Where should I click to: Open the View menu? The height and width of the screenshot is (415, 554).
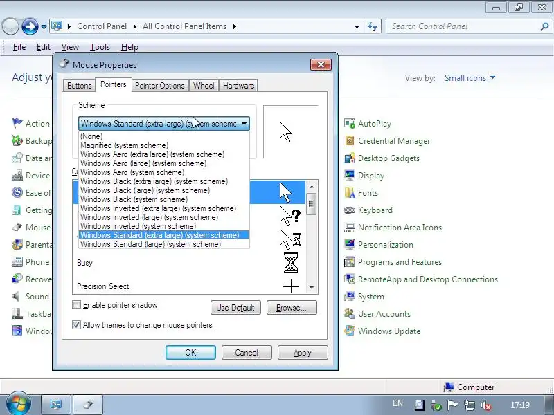(70, 47)
